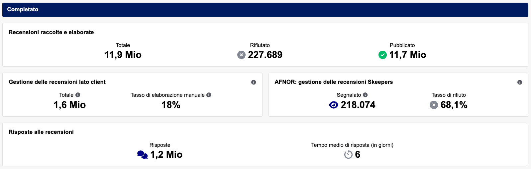
Task: Click the Completato header bar
Action: point(265,10)
